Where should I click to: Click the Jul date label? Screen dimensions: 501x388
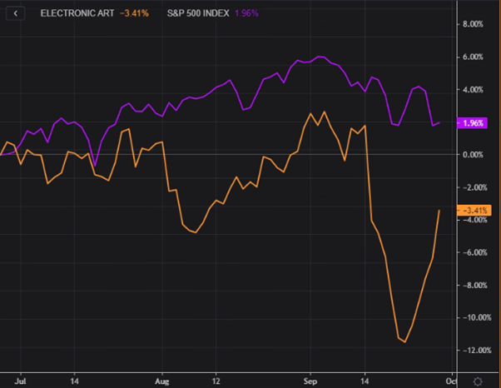click(x=21, y=381)
